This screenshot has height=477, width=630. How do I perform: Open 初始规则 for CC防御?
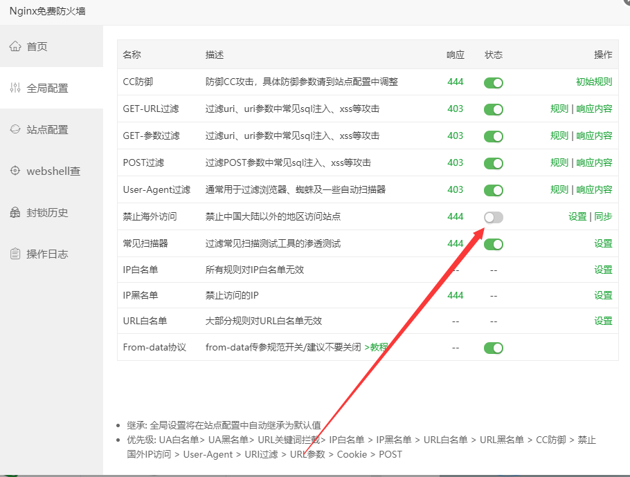[x=594, y=82]
